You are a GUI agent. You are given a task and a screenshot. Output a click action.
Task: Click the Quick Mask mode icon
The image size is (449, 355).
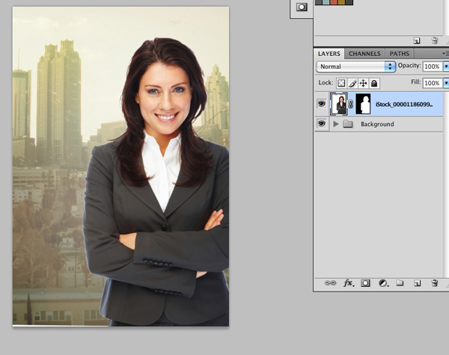(302, 7)
